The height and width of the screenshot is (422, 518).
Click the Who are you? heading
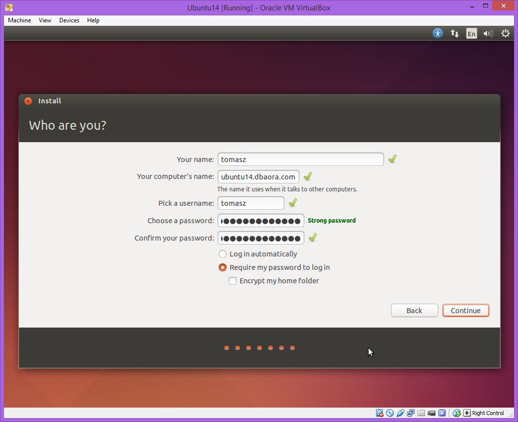pos(68,125)
